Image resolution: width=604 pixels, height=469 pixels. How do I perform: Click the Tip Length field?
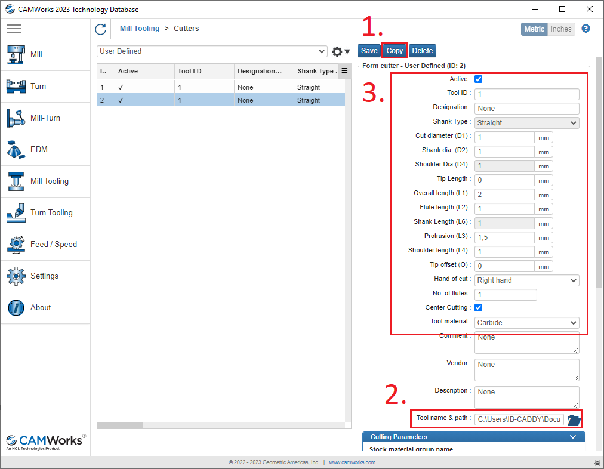pyautogui.click(x=504, y=180)
